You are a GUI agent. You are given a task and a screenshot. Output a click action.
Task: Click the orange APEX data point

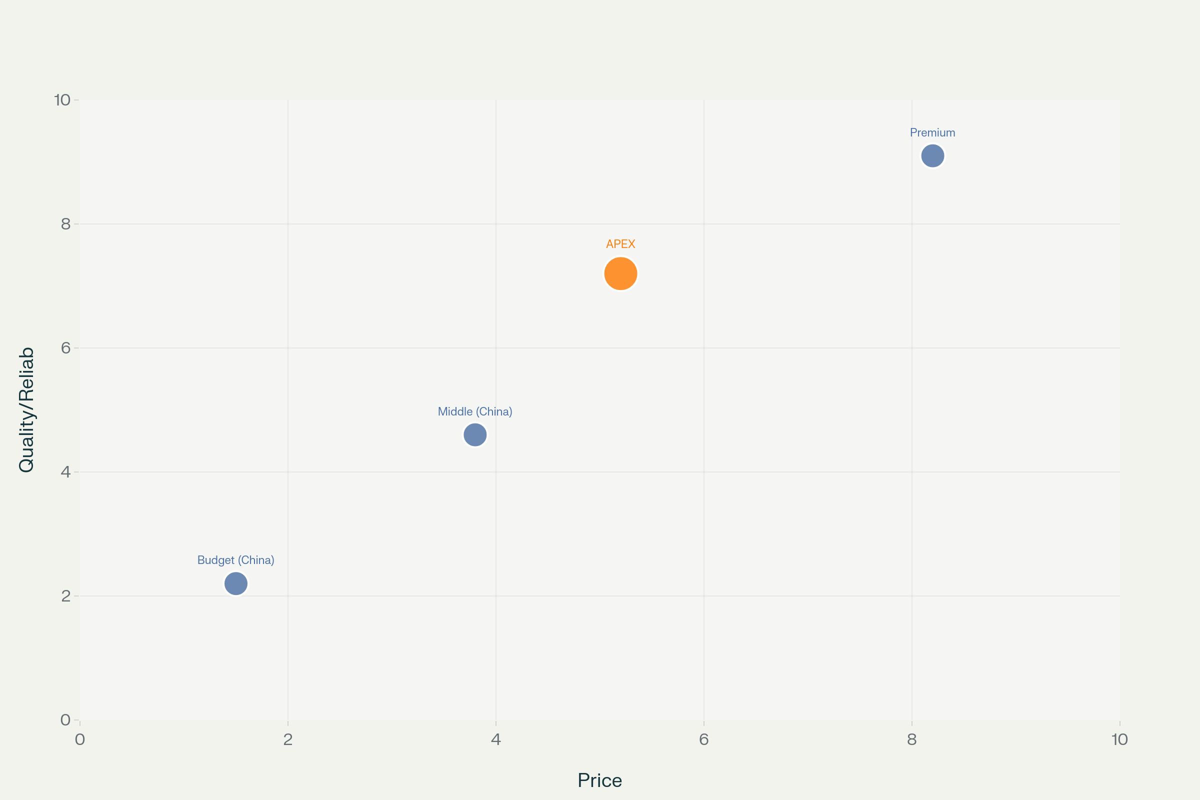[x=620, y=273]
